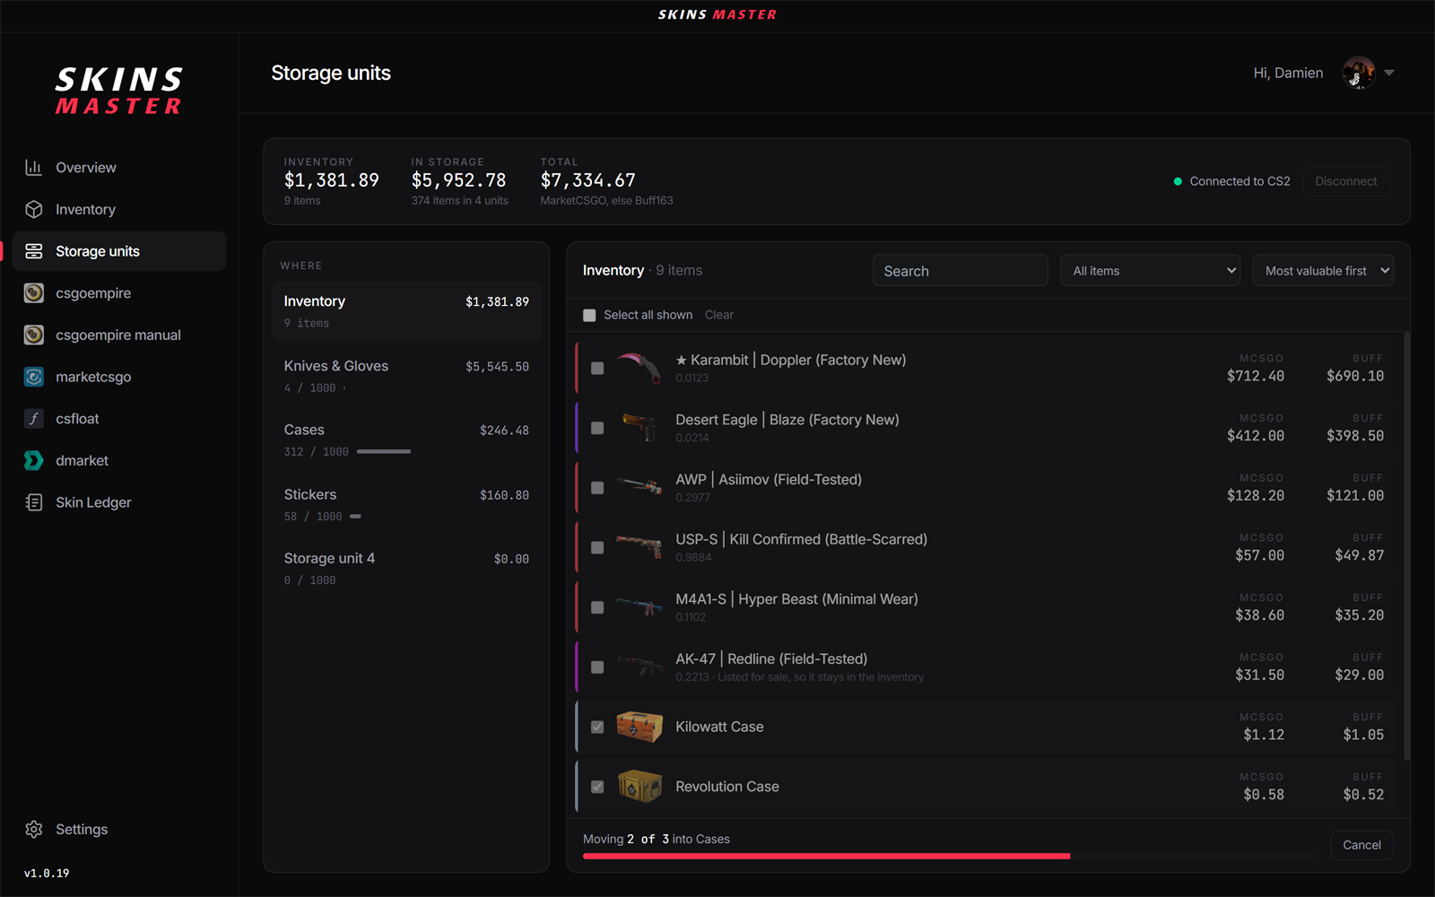The width and height of the screenshot is (1435, 897).
Task: Click the Skin Ledger document icon
Action: click(x=34, y=502)
